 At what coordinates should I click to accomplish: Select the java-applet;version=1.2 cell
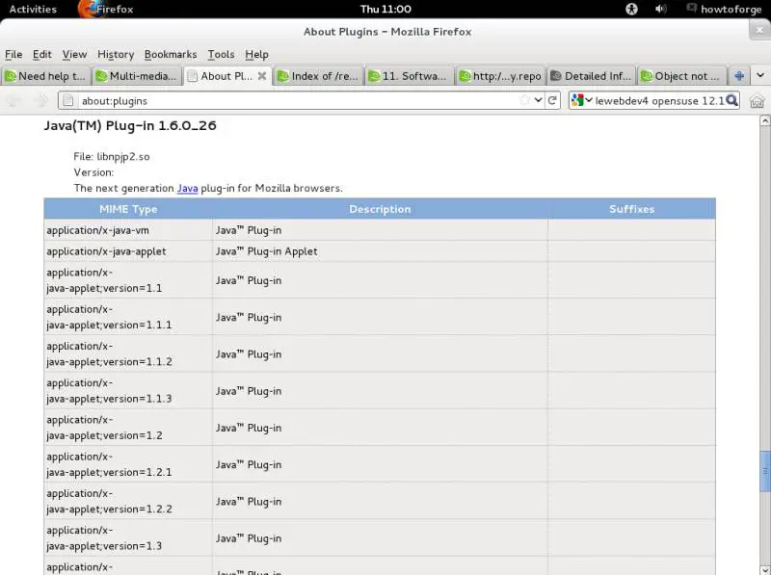point(128,428)
